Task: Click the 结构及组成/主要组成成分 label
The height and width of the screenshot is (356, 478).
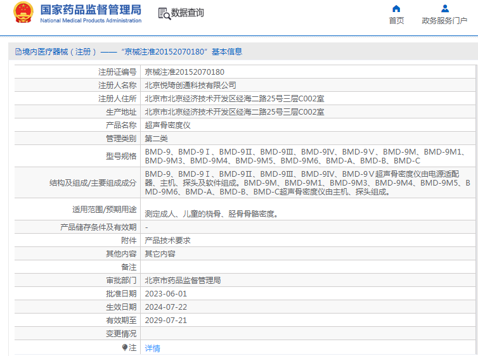Action: pos(93,182)
